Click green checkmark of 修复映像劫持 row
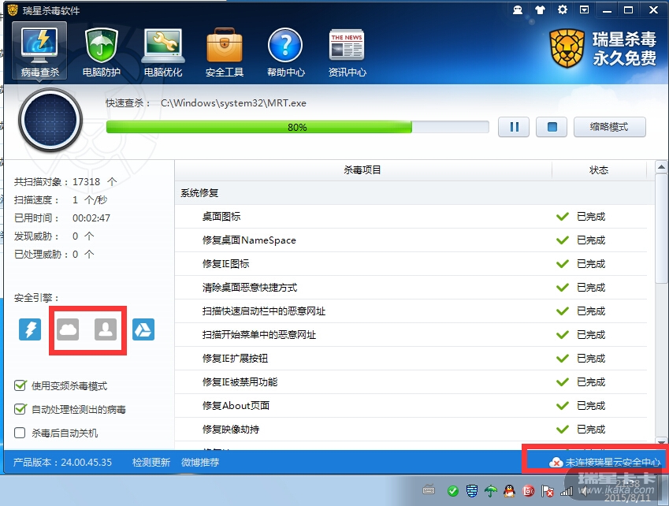 (563, 429)
